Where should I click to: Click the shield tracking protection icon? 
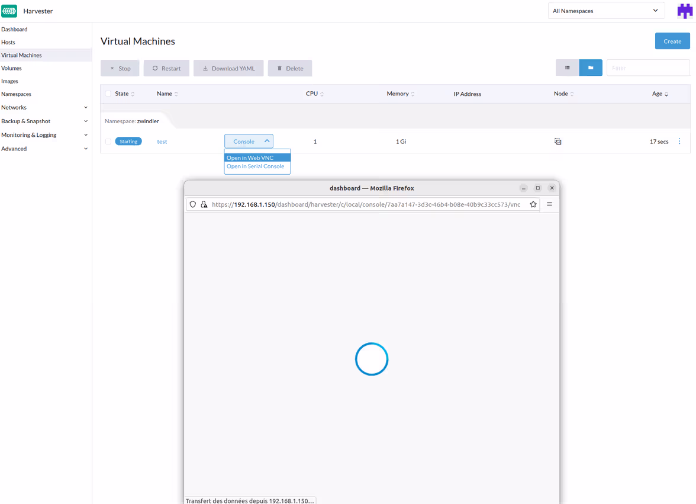click(x=192, y=204)
